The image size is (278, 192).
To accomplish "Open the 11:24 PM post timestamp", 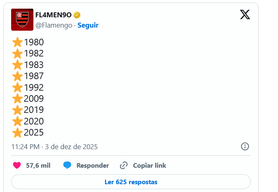I will click(x=54, y=147).
